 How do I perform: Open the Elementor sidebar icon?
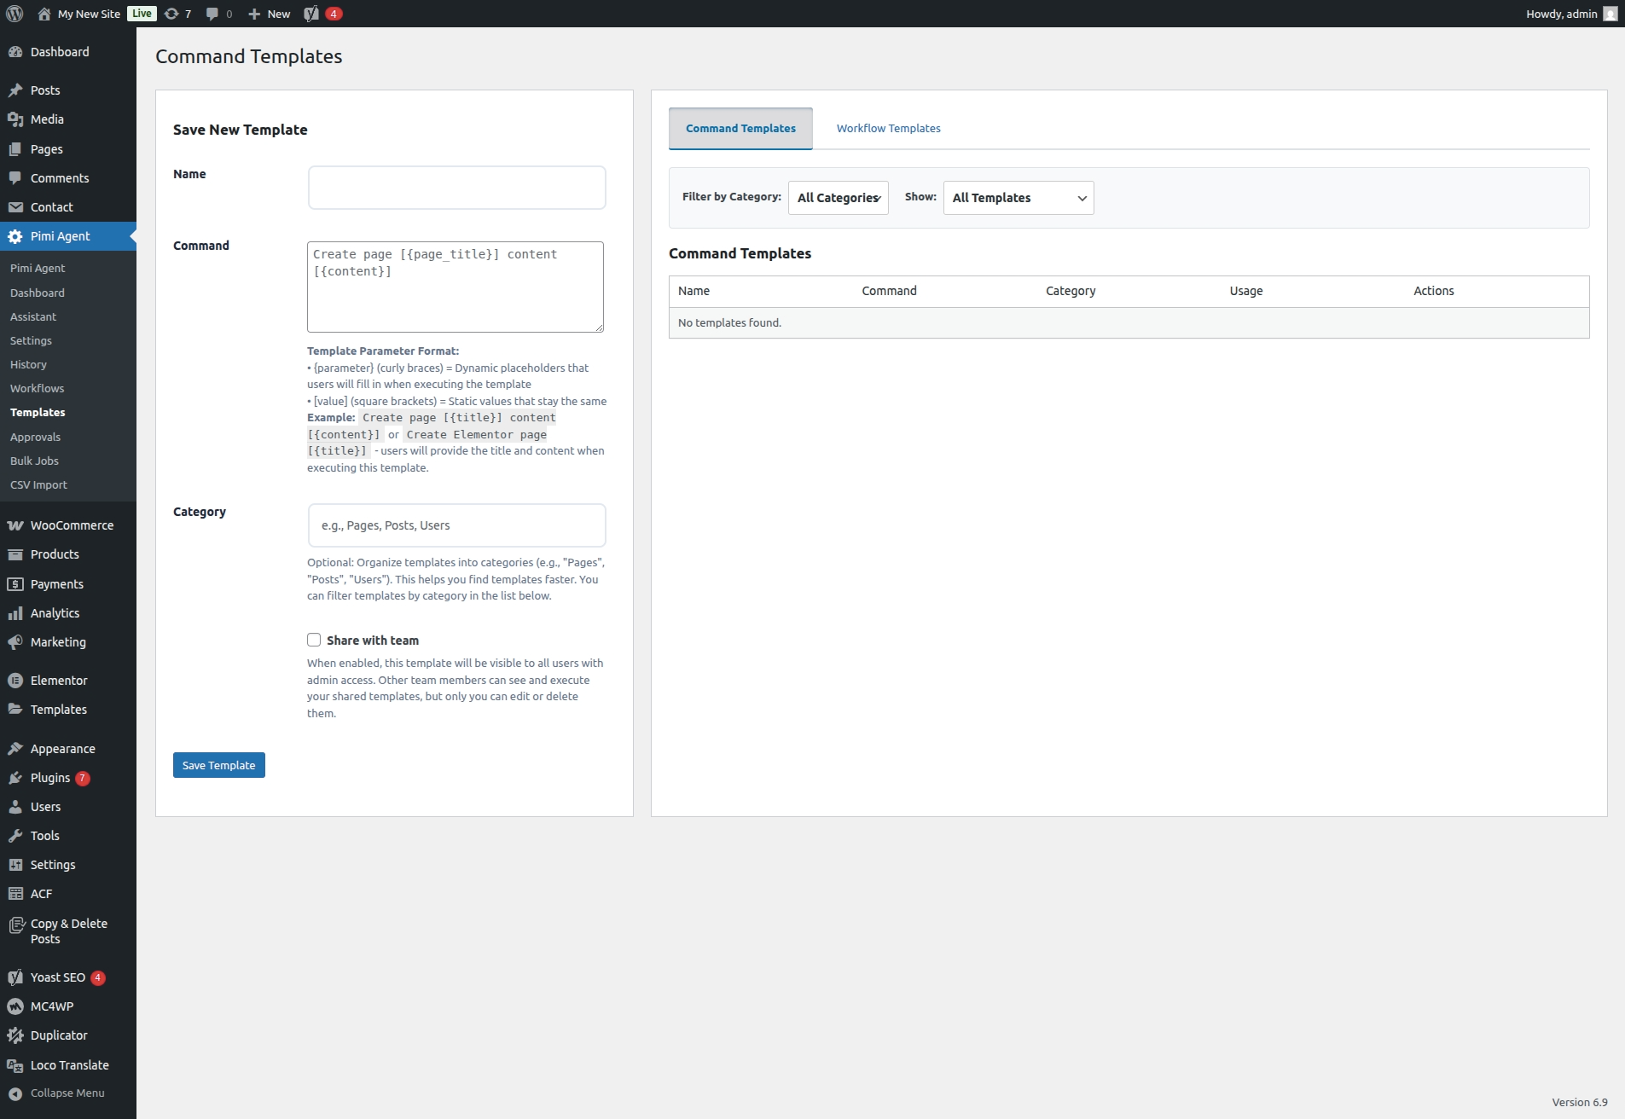[x=15, y=681]
